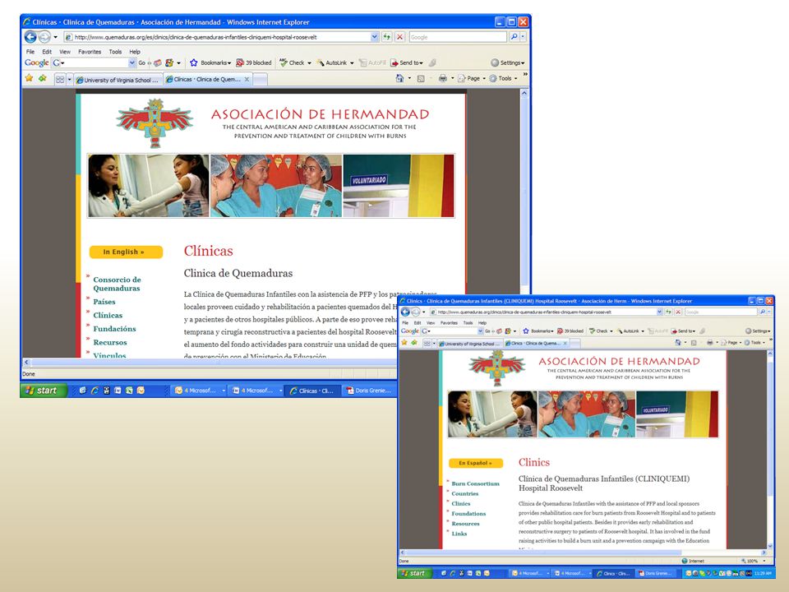Open 'Fundacións' sidebar link
This screenshot has height=592, width=789.
coord(114,329)
